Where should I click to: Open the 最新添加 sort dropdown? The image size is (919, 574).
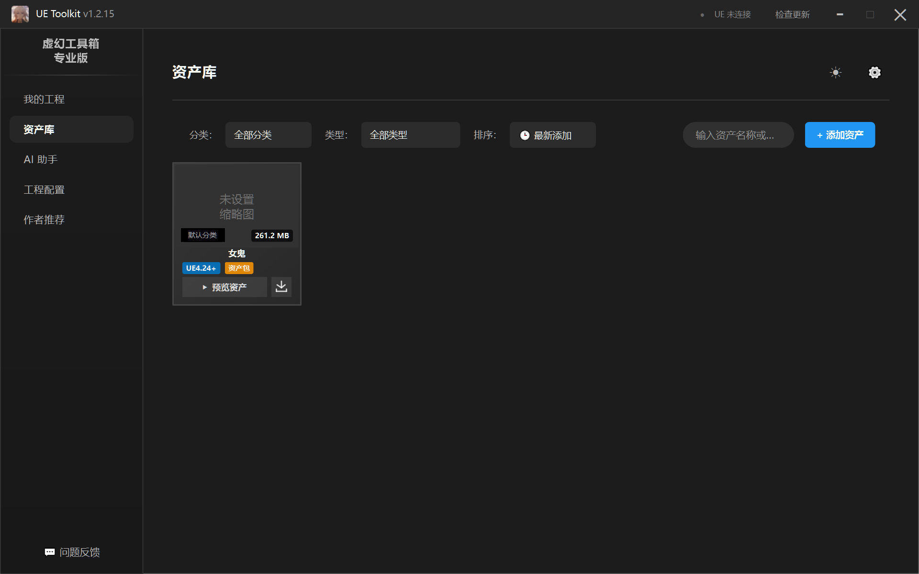pyautogui.click(x=553, y=135)
